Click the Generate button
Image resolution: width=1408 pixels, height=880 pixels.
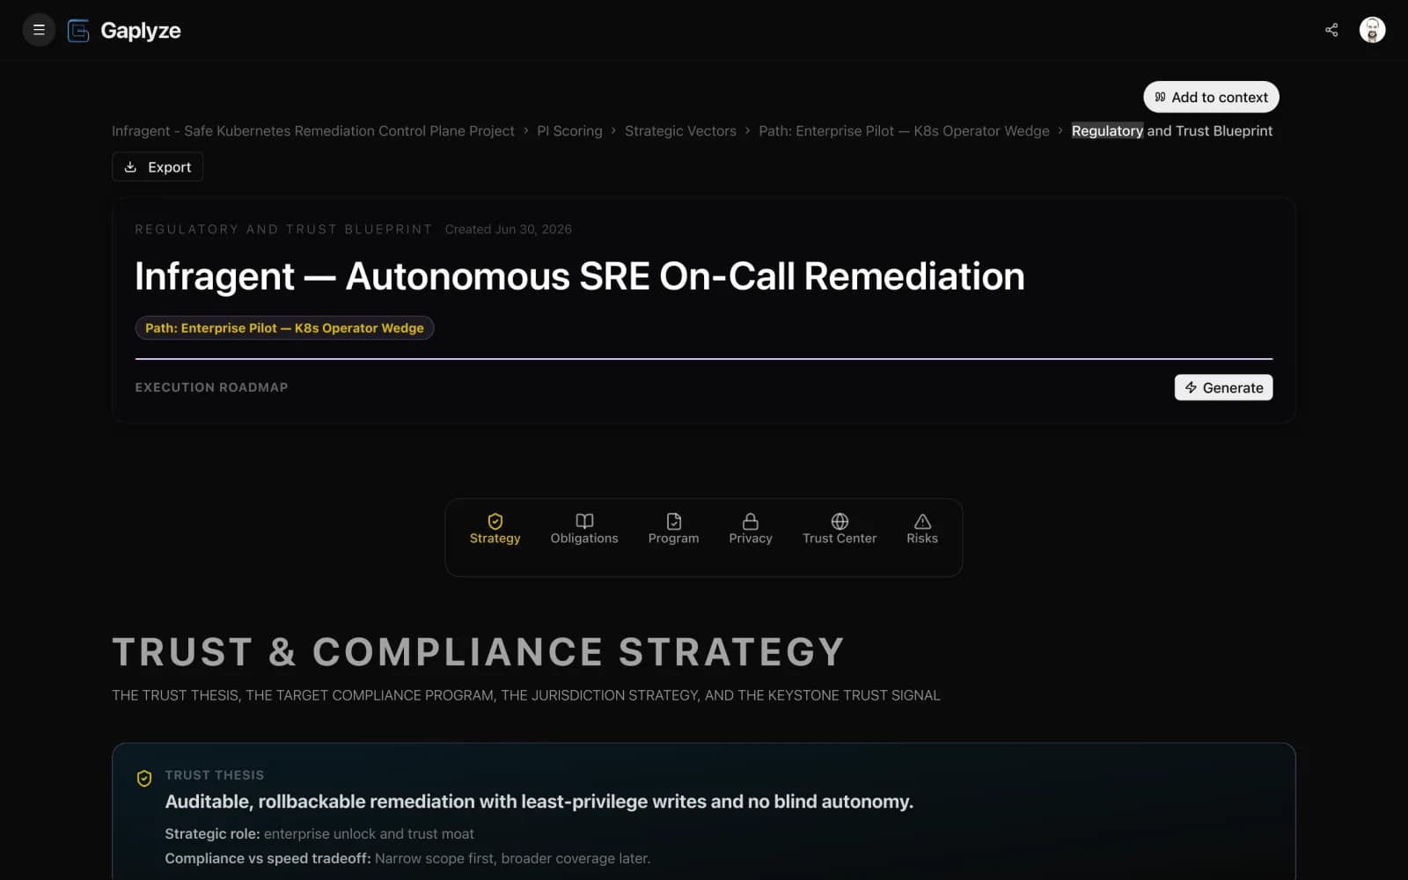pyautogui.click(x=1223, y=387)
